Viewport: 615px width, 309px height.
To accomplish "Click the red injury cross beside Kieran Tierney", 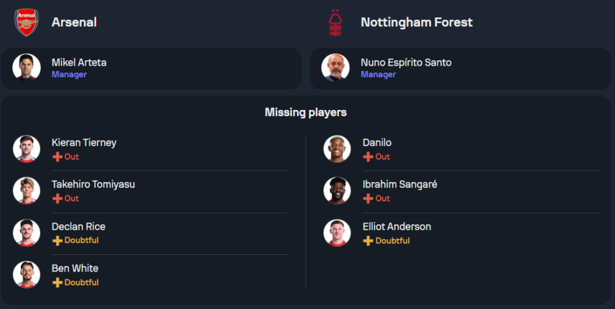I will [57, 157].
